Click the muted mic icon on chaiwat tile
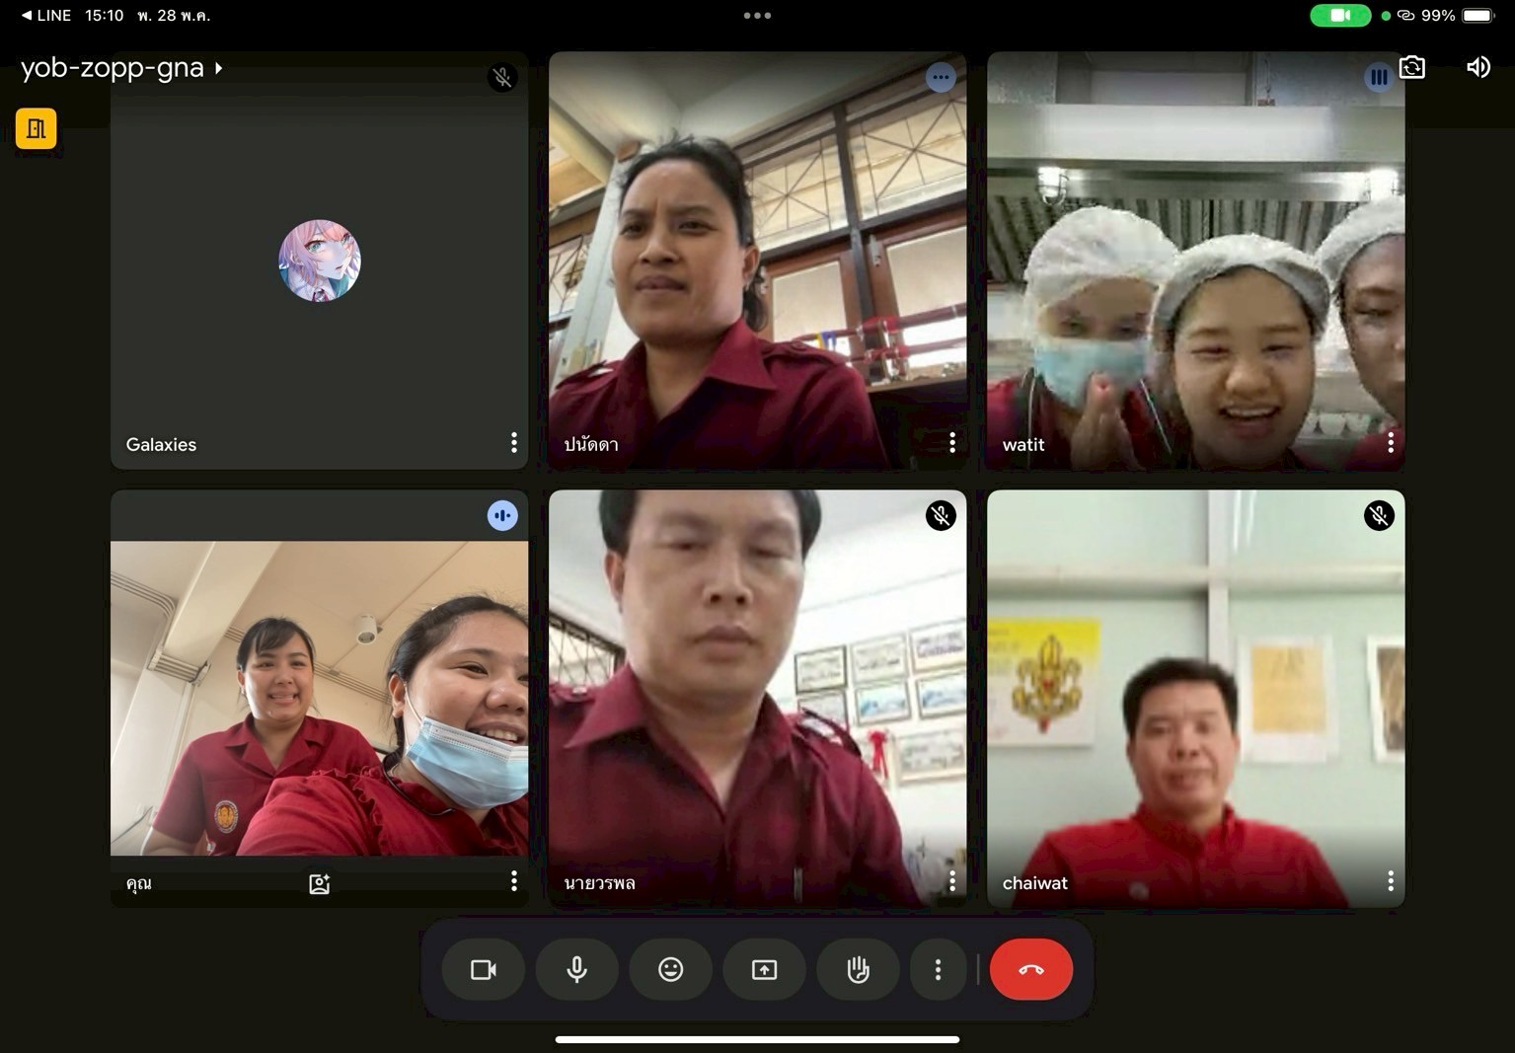 pyautogui.click(x=1379, y=515)
